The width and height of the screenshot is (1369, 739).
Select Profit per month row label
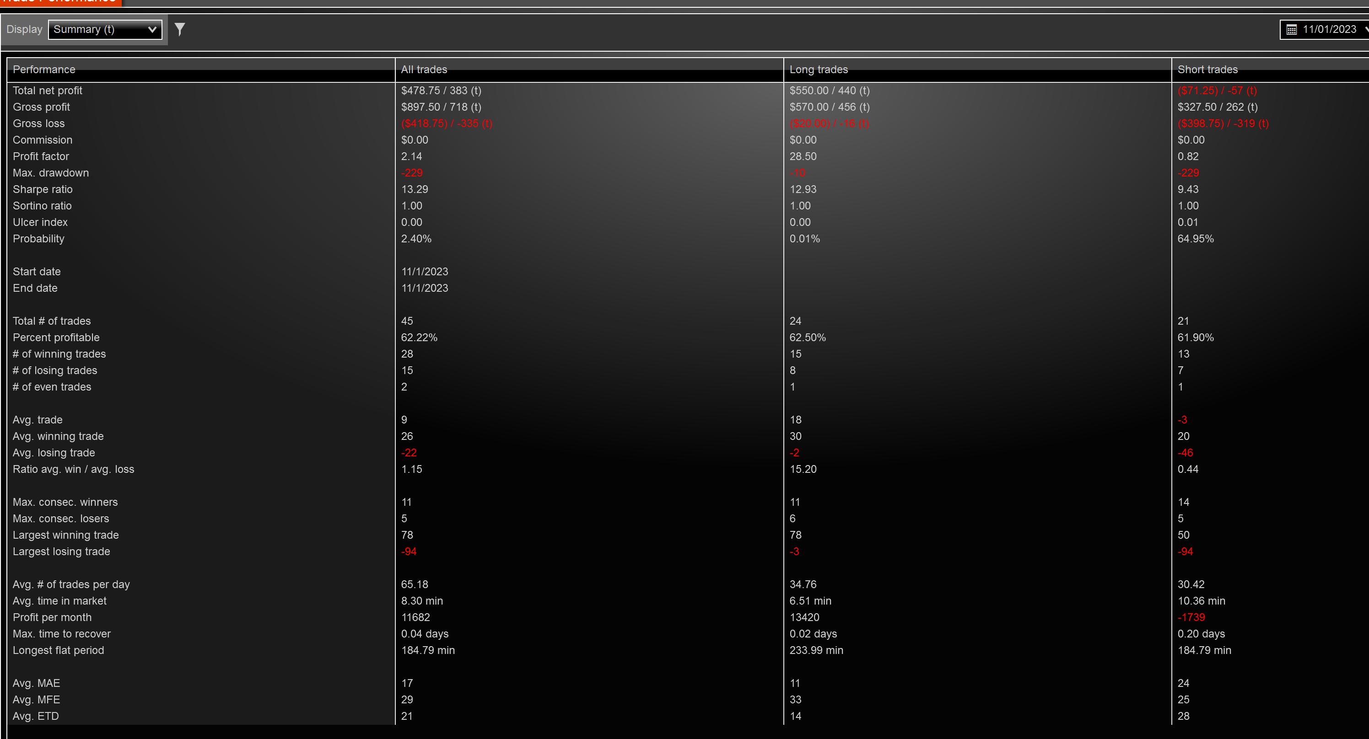pos(52,617)
